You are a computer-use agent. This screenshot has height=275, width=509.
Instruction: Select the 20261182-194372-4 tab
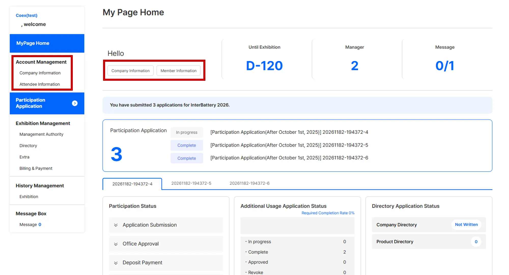pos(132,184)
